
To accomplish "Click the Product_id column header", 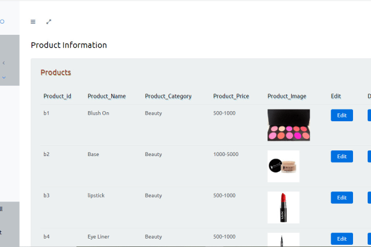I will pyautogui.click(x=57, y=96).
